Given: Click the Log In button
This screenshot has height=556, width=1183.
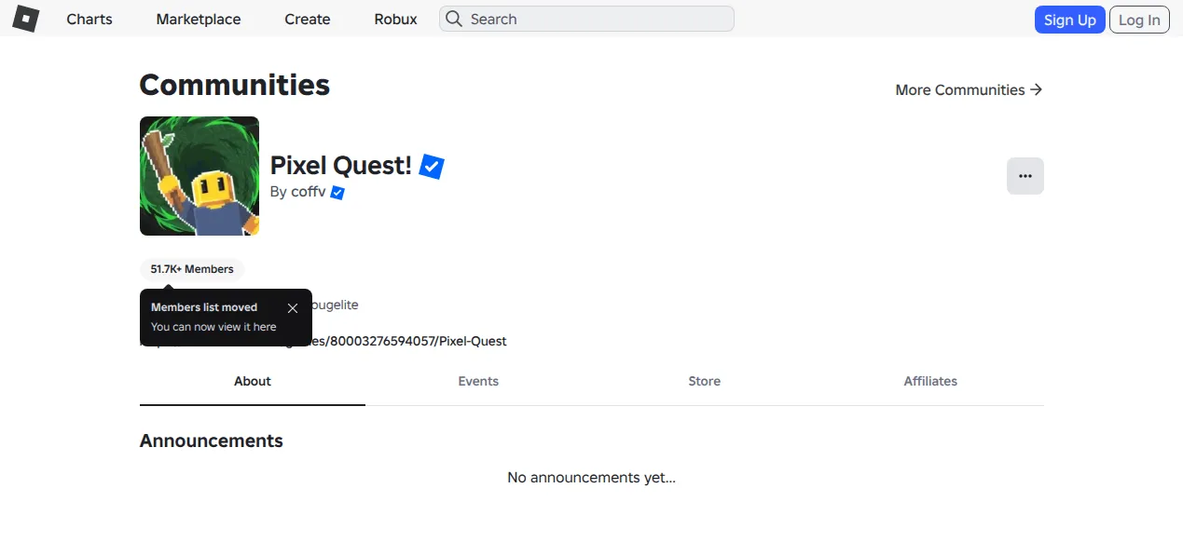Looking at the screenshot, I should coord(1139,20).
